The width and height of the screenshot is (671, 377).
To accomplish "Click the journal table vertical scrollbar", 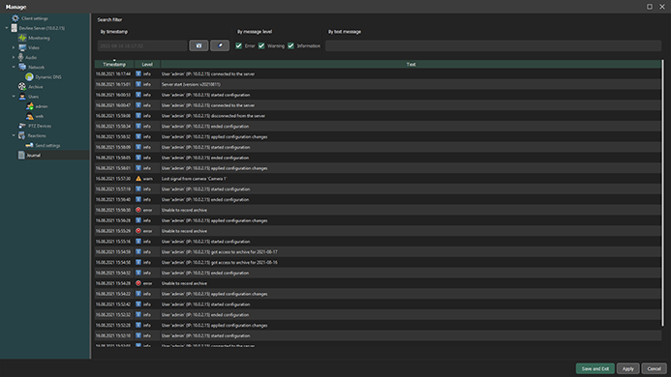I will [663, 192].
